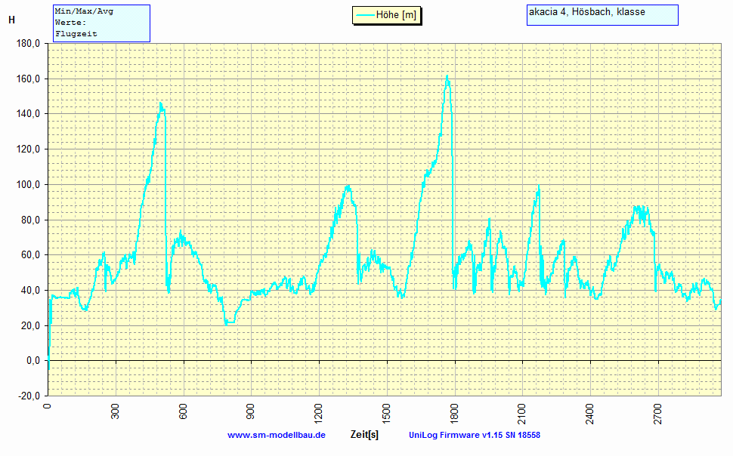Select the 100,0 y-axis tick label
The height and width of the screenshot is (456, 733).
[28, 185]
